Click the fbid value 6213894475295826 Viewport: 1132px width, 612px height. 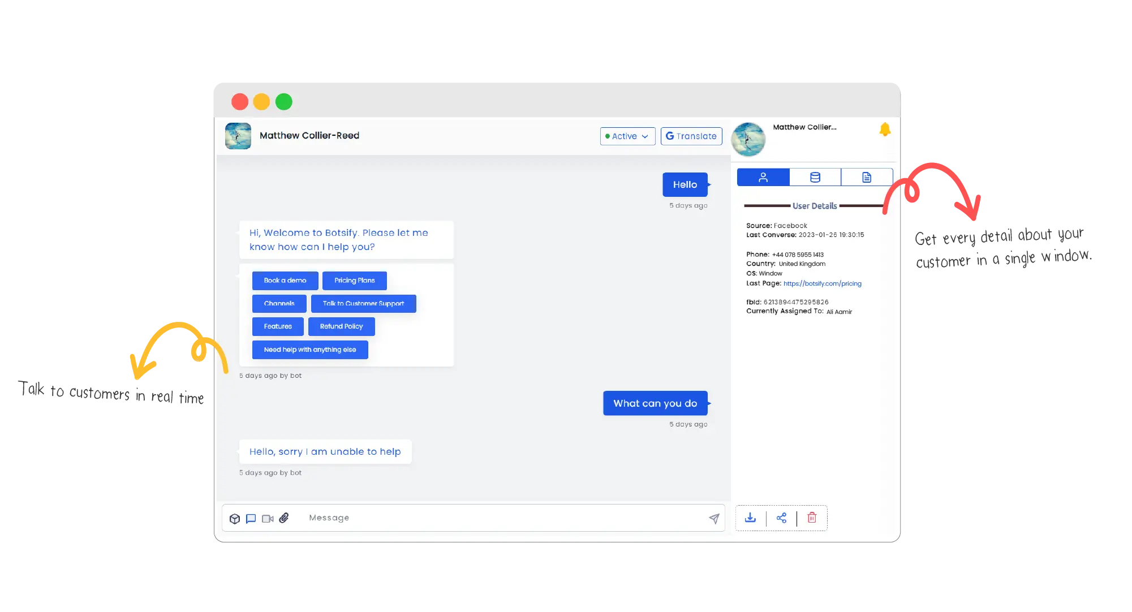796,302
